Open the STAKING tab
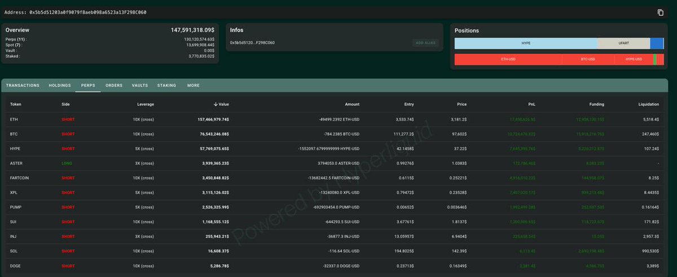 tap(166, 86)
